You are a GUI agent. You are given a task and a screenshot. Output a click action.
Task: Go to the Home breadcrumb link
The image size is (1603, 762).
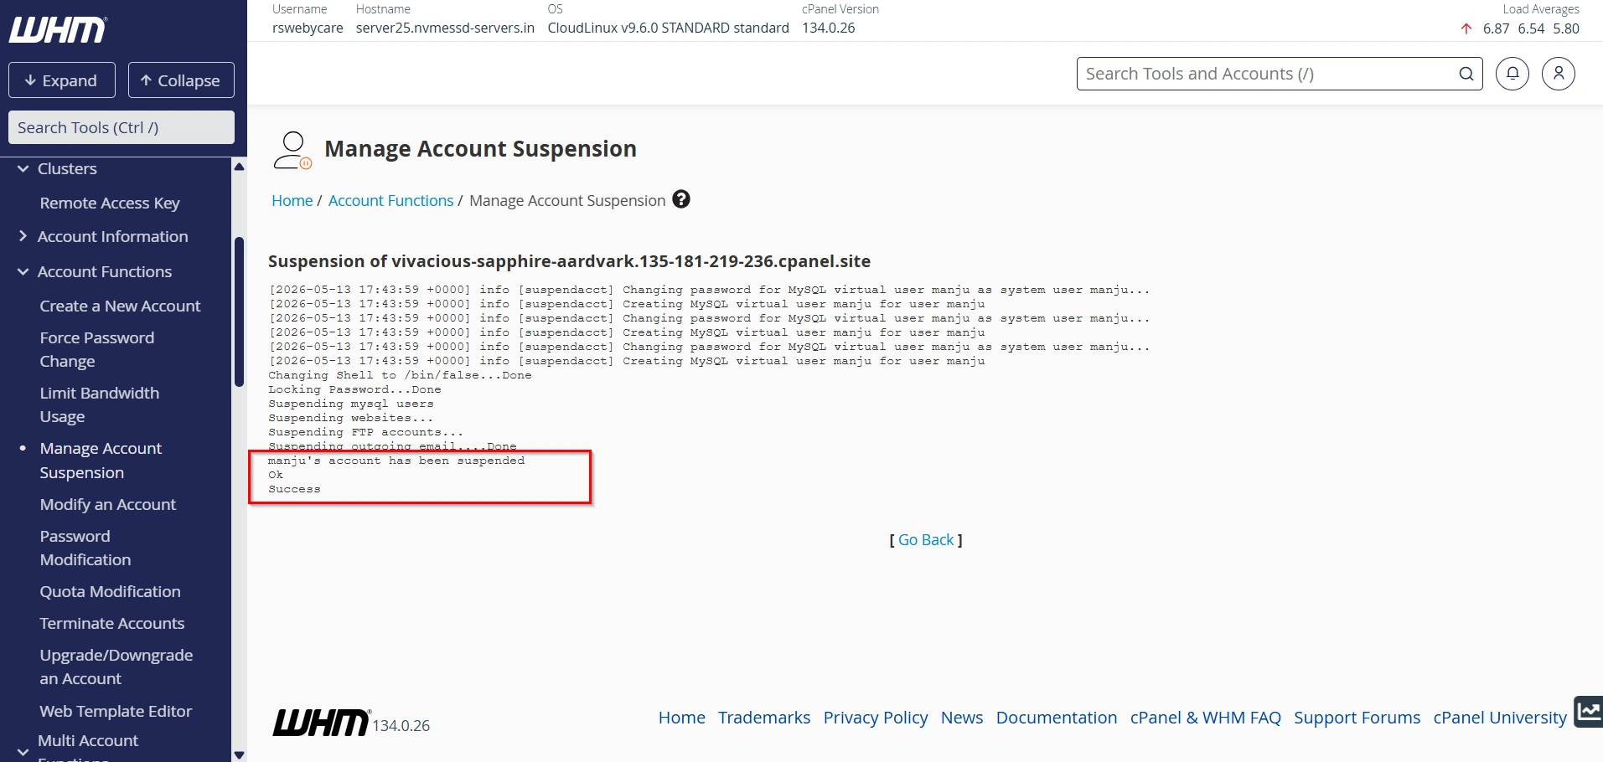[x=292, y=200]
